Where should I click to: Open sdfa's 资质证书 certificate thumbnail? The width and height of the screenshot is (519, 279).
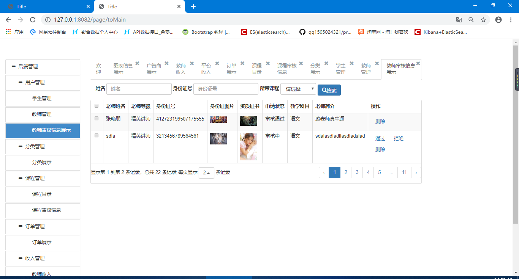(x=248, y=146)
